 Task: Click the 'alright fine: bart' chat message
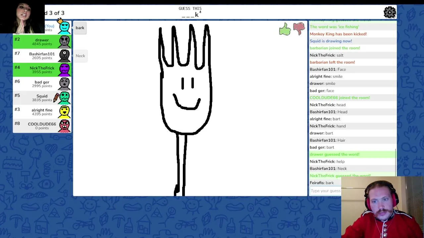[x=325, y=119]
